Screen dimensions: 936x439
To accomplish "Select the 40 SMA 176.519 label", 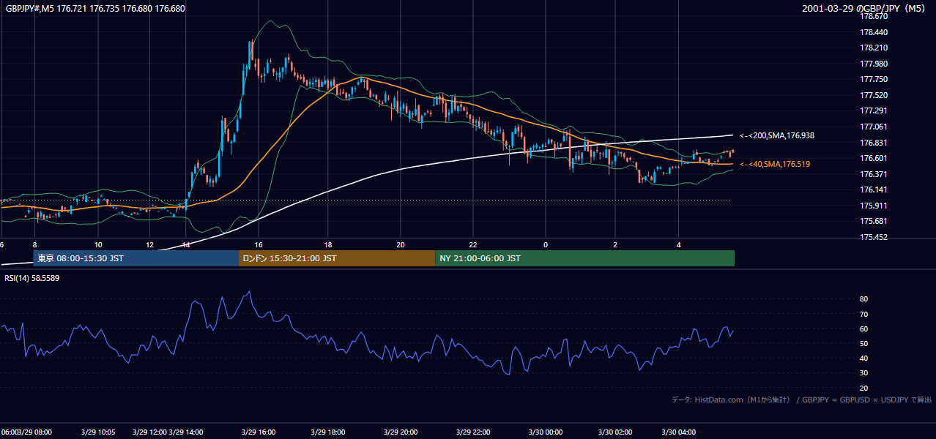I will (775, 164).
